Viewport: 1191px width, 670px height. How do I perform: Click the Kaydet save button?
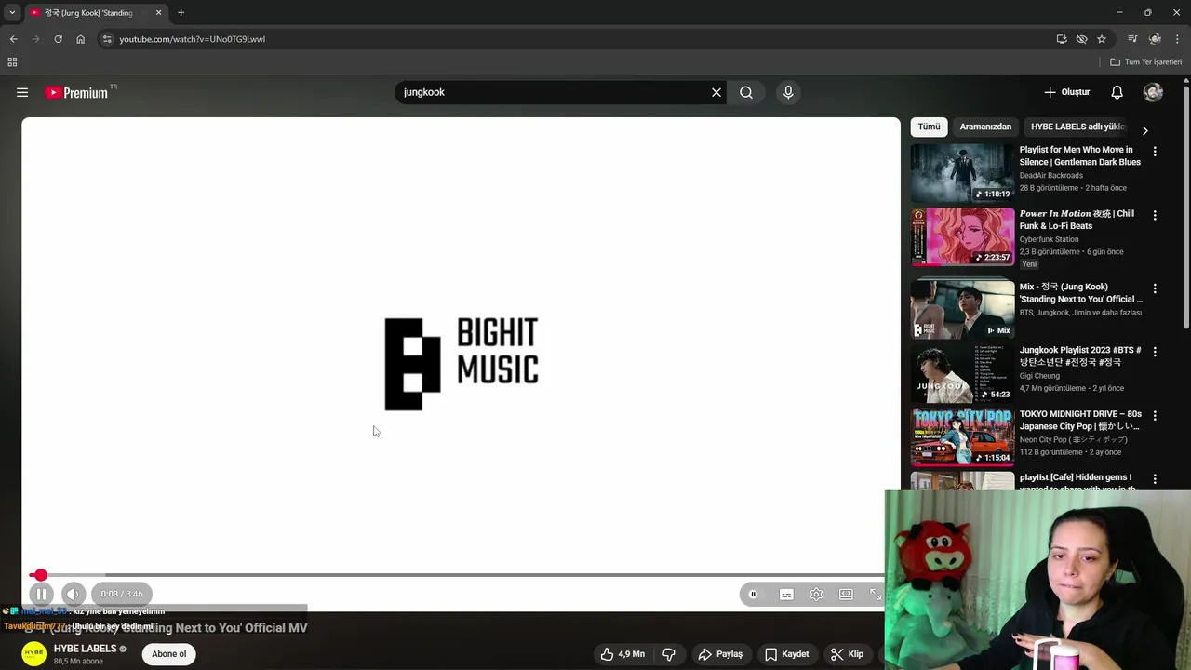[787, 654]
